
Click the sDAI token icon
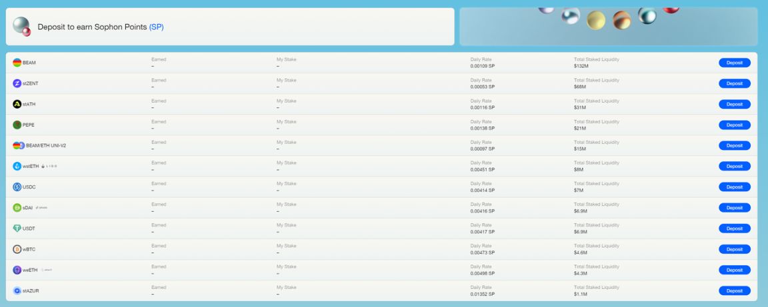(x=17, y=208)
